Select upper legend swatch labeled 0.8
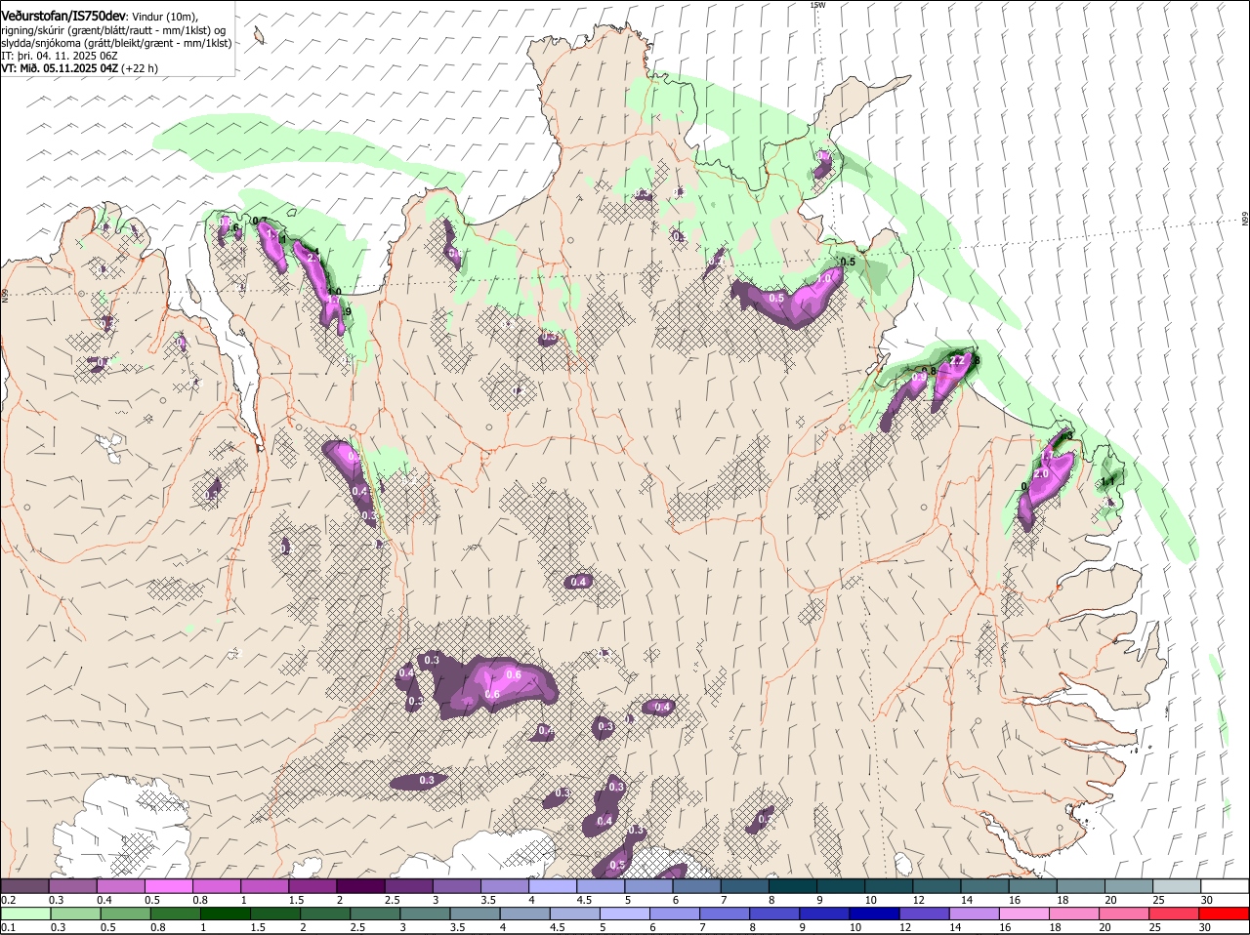This screenshot has height=935, width=1250. 216,885
